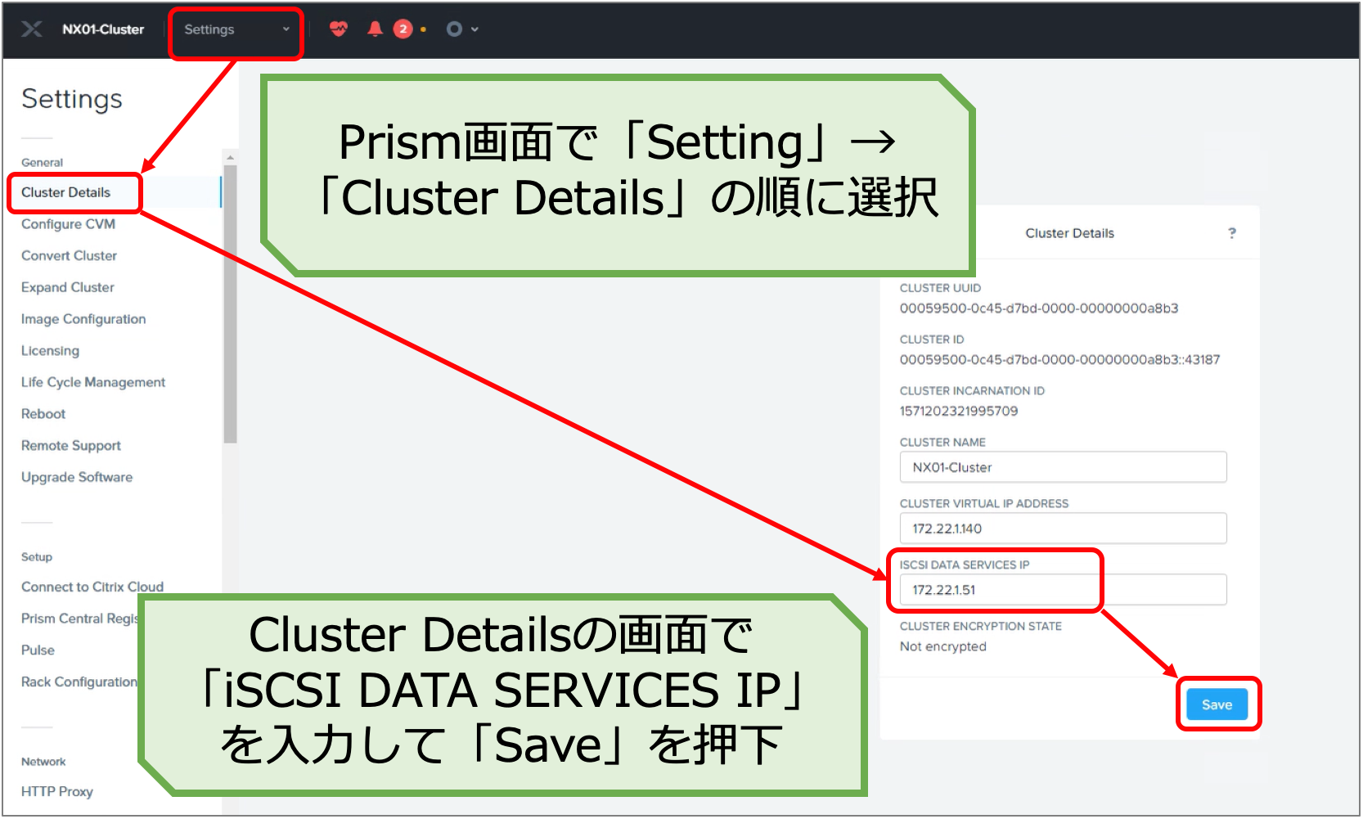This screenshot has width=1363, height=819.
Task: Select Pulse in sidebar
Action: [x=38, y=650]
